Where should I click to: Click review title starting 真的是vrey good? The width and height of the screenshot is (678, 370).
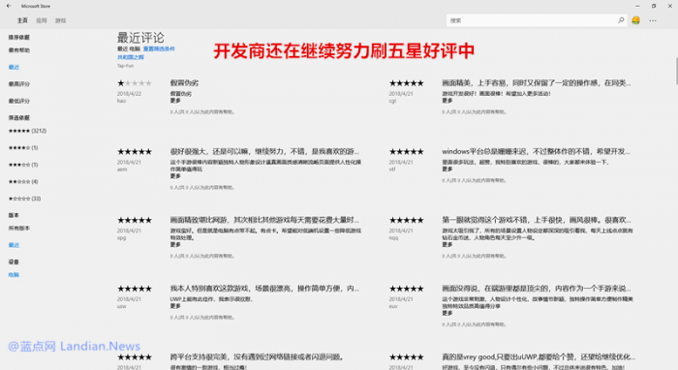click(x=539, y=357)
